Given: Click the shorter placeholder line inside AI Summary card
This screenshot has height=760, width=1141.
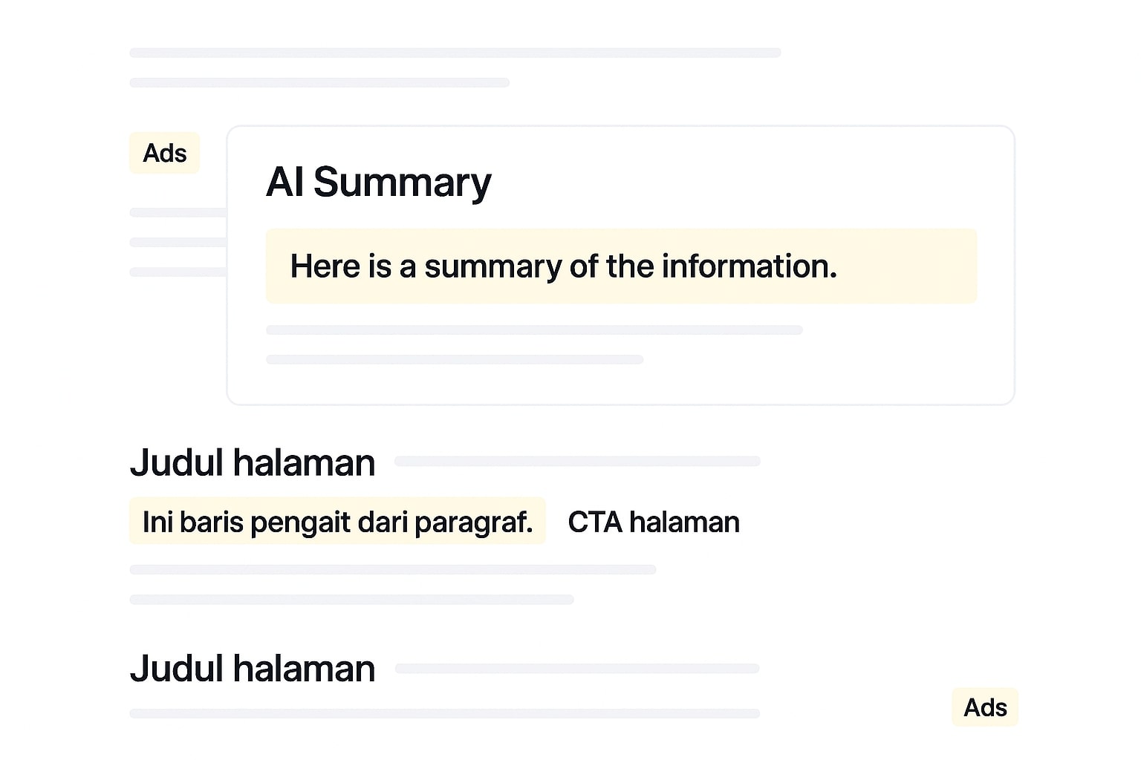Looking at the screenshot, I should [x=455, y=359].
